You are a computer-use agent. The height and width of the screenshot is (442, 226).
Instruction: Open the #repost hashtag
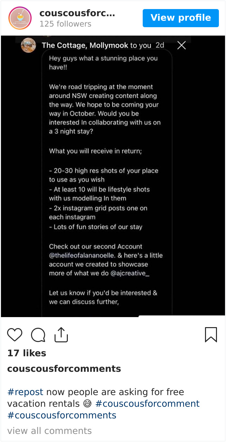(25, 392)
